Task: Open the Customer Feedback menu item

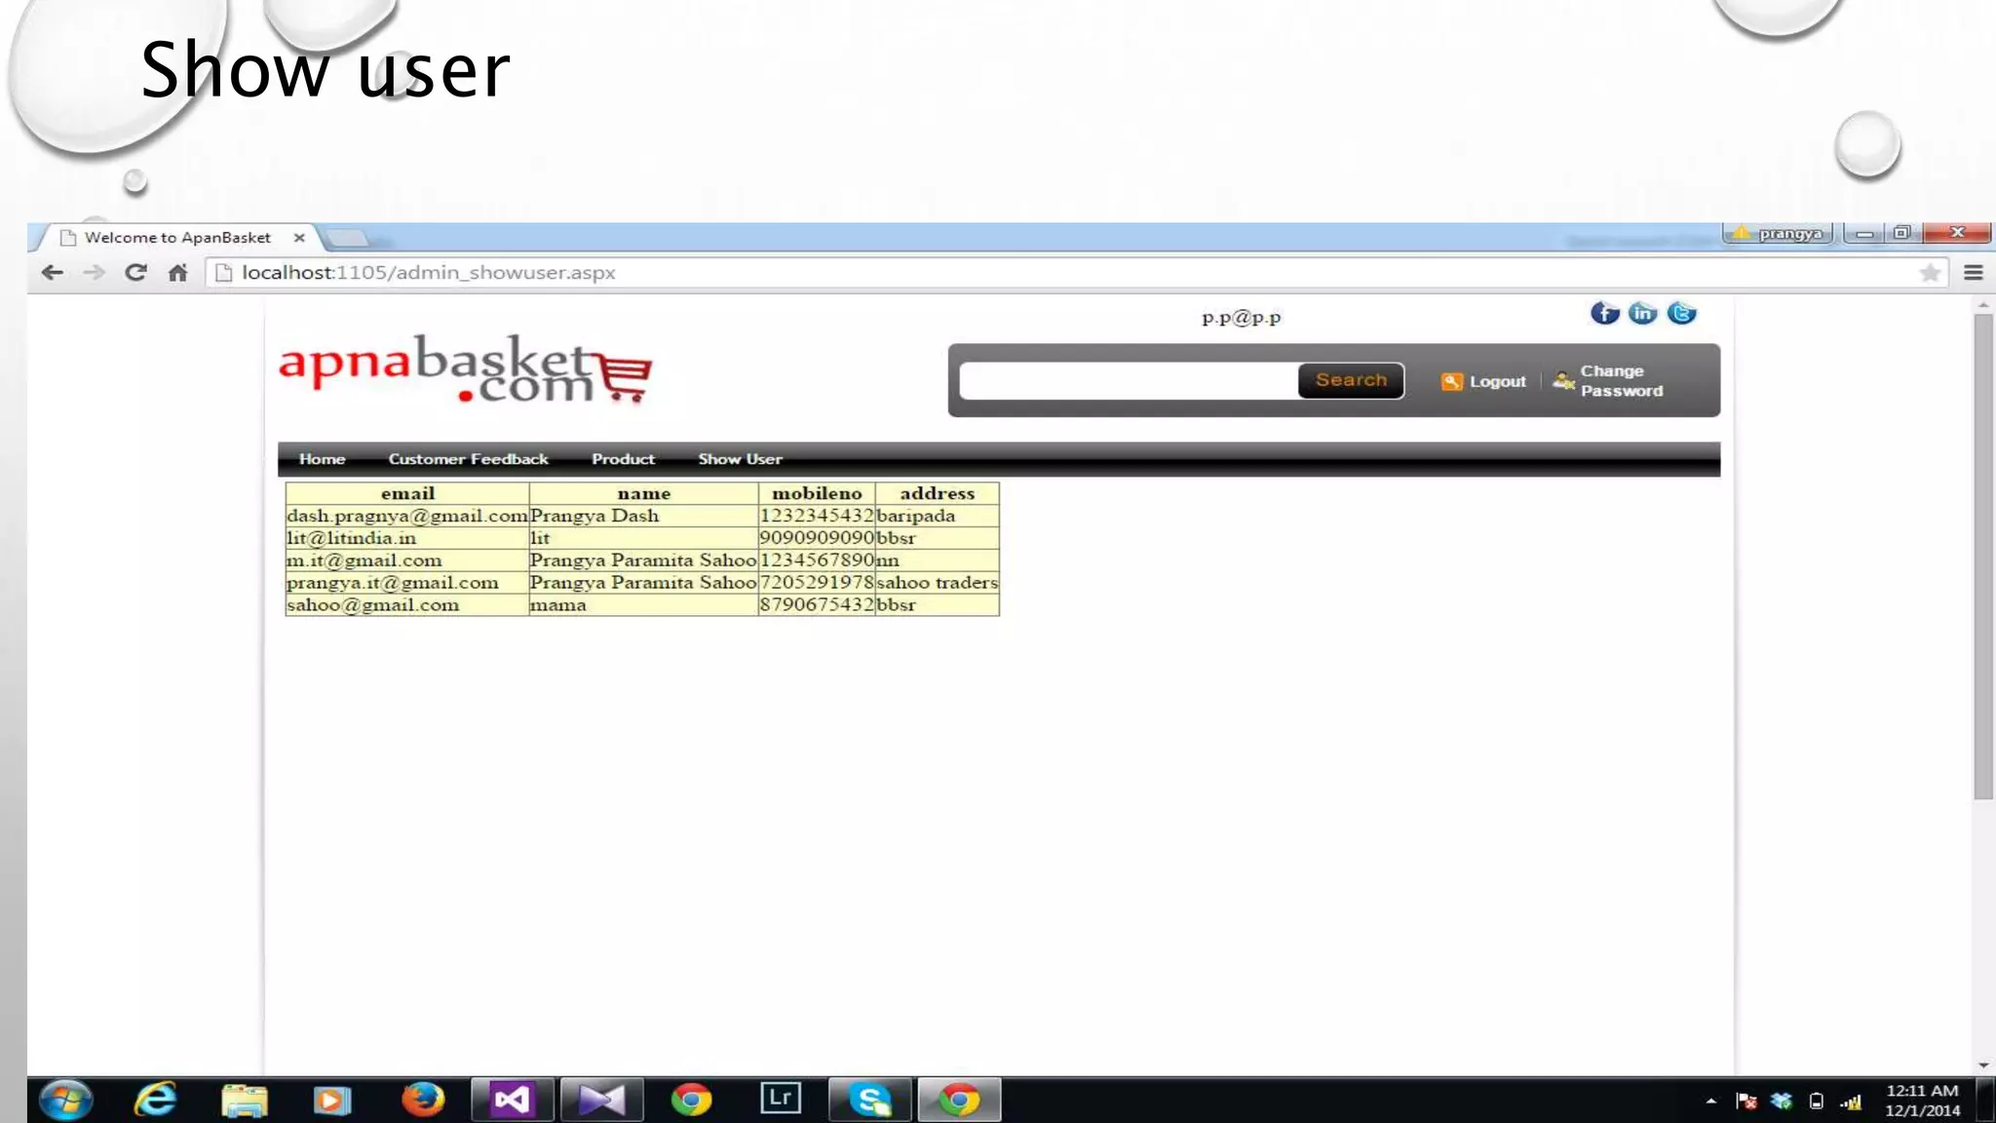Action: click(468, 459)
